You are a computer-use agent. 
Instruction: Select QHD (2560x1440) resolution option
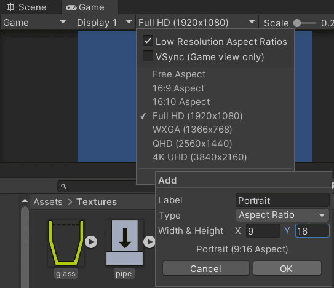(193, 144)
